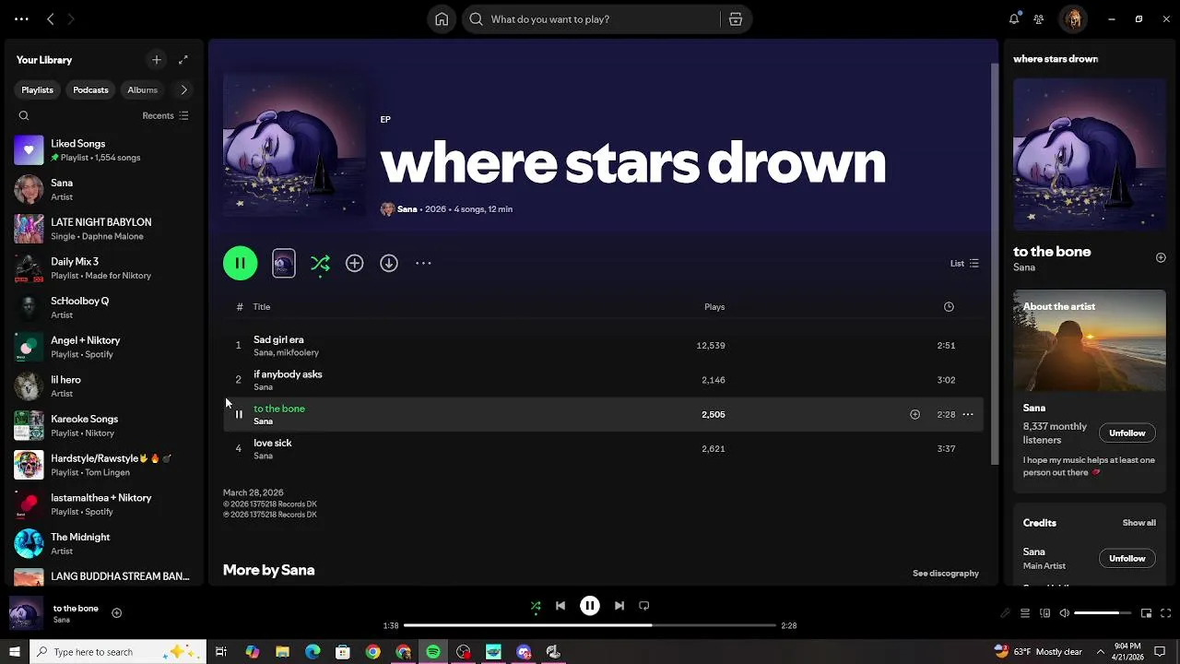Unfollow Sana in About the artist
1180x664 pixels.
[1127, 433]
